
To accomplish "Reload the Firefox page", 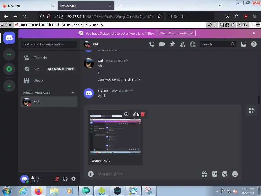I will pos(24,17).
